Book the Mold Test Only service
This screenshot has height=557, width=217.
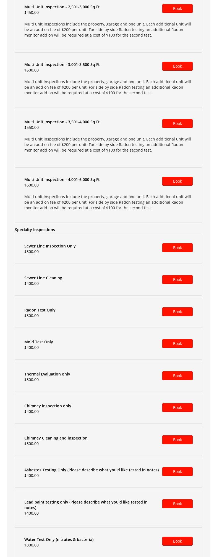[177, 344]
